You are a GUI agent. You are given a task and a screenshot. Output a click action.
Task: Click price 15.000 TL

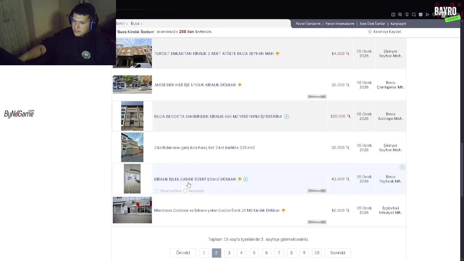click(340, 210)
